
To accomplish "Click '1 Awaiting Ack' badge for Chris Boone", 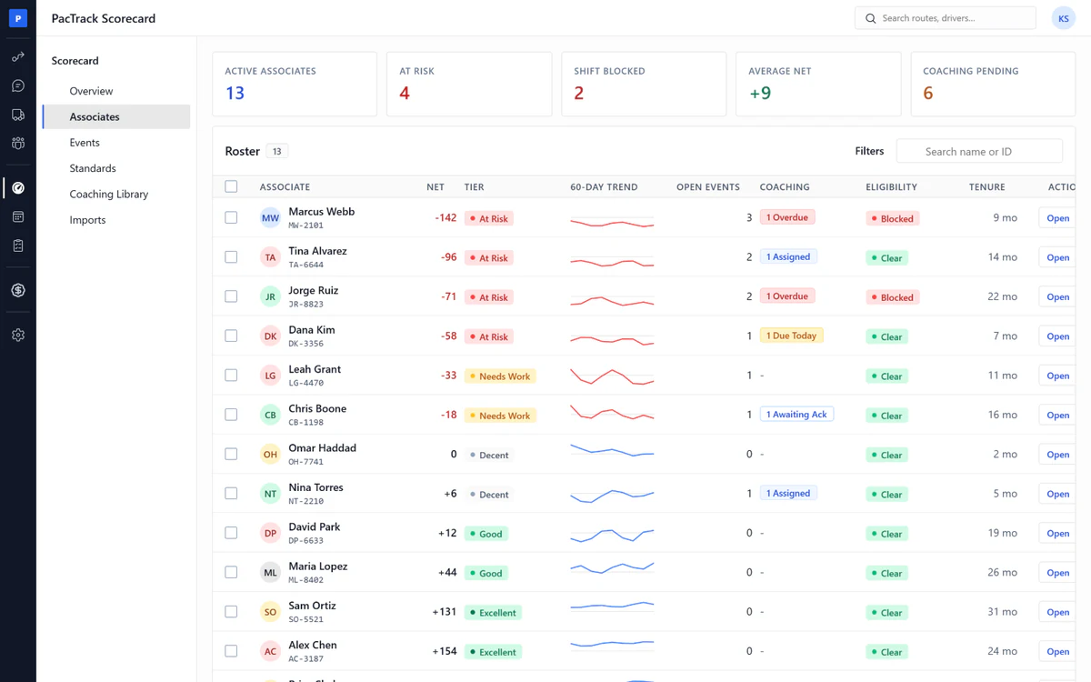I will point(796,414).
